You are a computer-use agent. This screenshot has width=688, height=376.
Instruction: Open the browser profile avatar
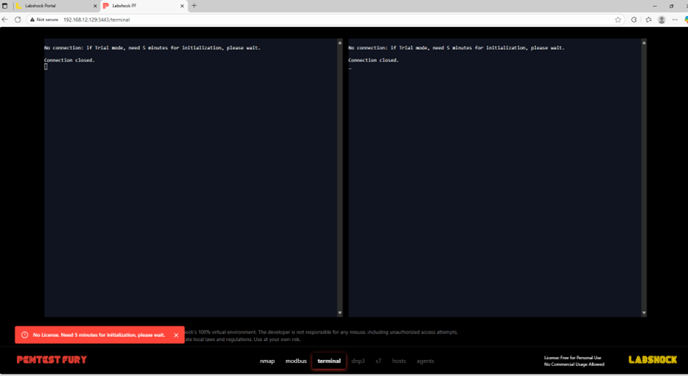tap(662, 20)
